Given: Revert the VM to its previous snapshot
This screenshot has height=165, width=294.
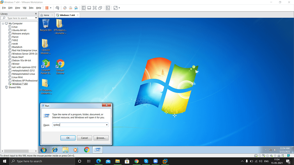Looking at the screenshot, I should tap(71, 8).
